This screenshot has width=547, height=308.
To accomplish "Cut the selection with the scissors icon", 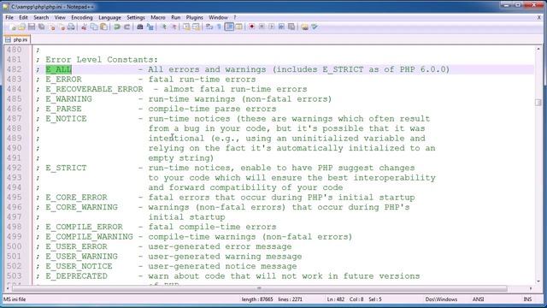I will click(x=84, y=27).
